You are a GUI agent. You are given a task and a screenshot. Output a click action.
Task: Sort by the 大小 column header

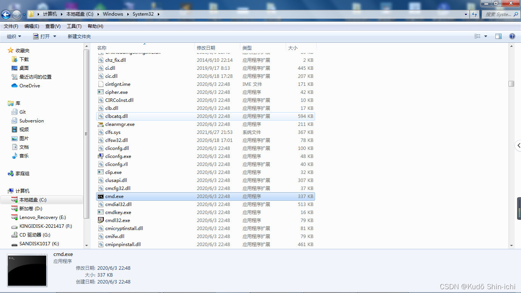point(301,48)
